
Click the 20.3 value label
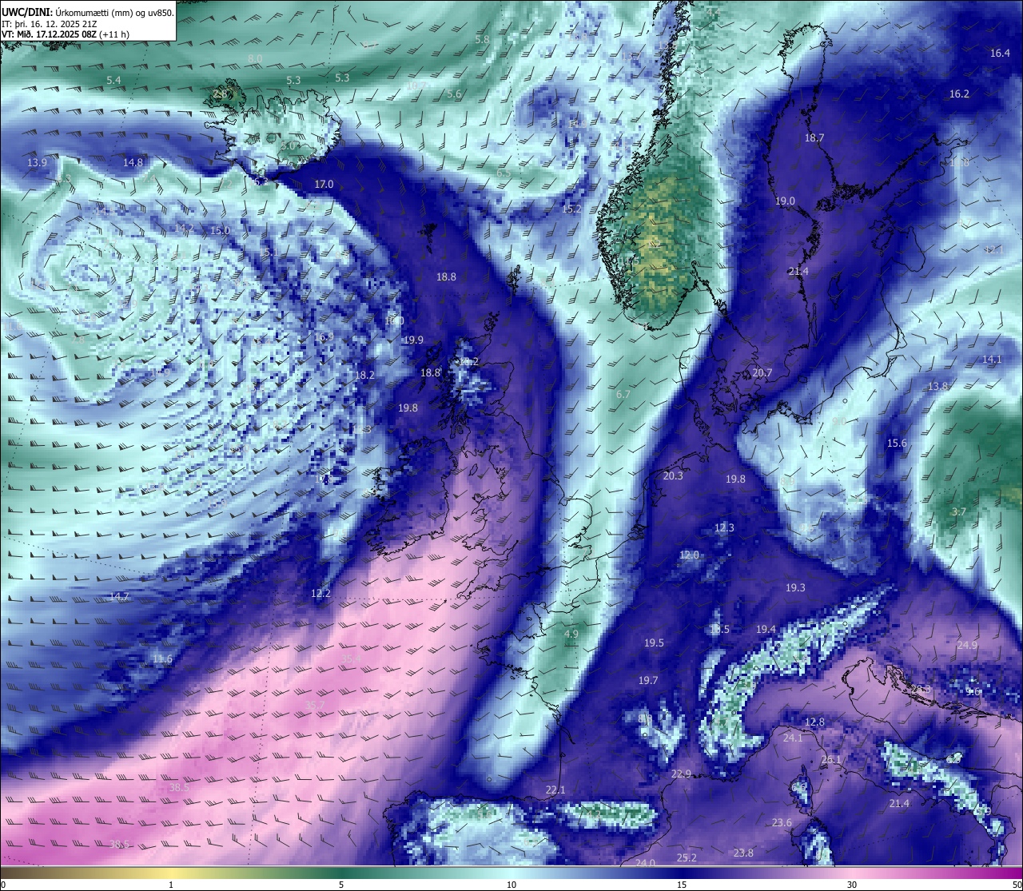[673, 475]
